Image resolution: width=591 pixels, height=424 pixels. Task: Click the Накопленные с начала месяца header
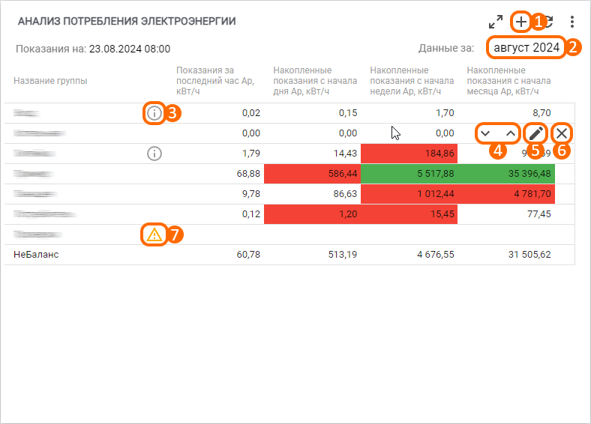click(x=508, y=81)
